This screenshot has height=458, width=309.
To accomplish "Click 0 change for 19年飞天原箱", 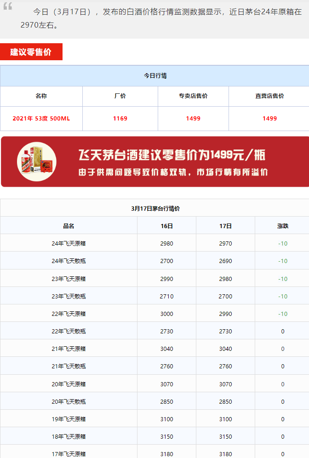I will point(283,419).
